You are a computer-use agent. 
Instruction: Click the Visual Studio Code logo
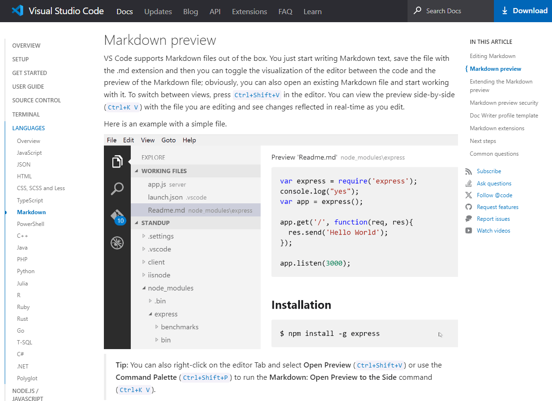point(17,10)
